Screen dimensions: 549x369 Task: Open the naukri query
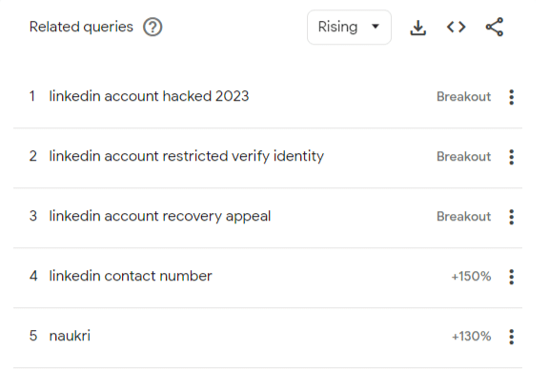tap(70, 336)
